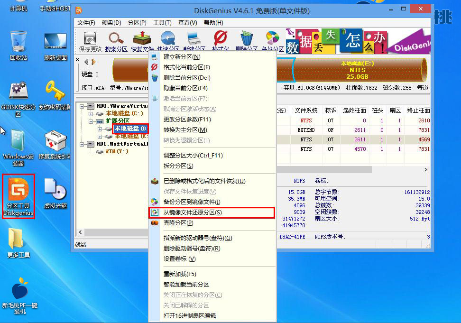This screenshot has height=323, width=461.
Task: Choose 指派新的驱动器号(盘符)(G) menu entry
Action: pos(212,238)
